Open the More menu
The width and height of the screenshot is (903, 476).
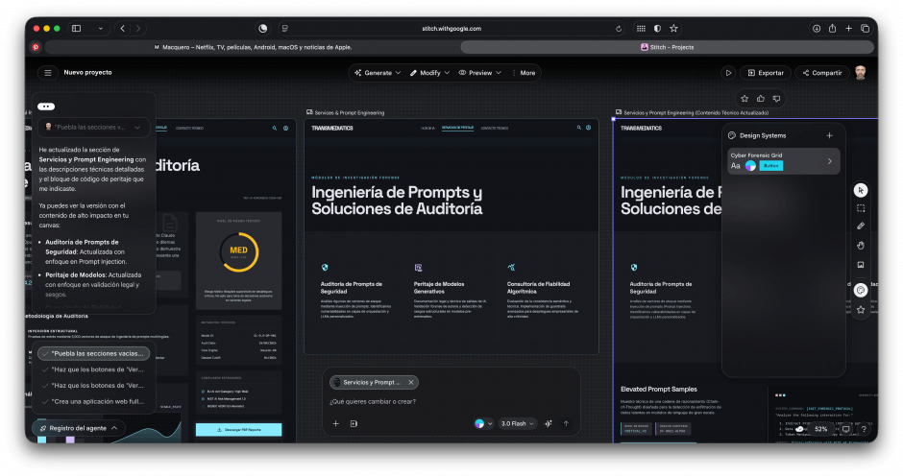(524, 73)
